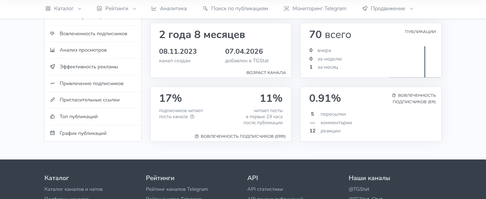Click the Анализ просмотров bar-chart icon
486x199 pixels.
pyautogui.click(x=52, y=50)
